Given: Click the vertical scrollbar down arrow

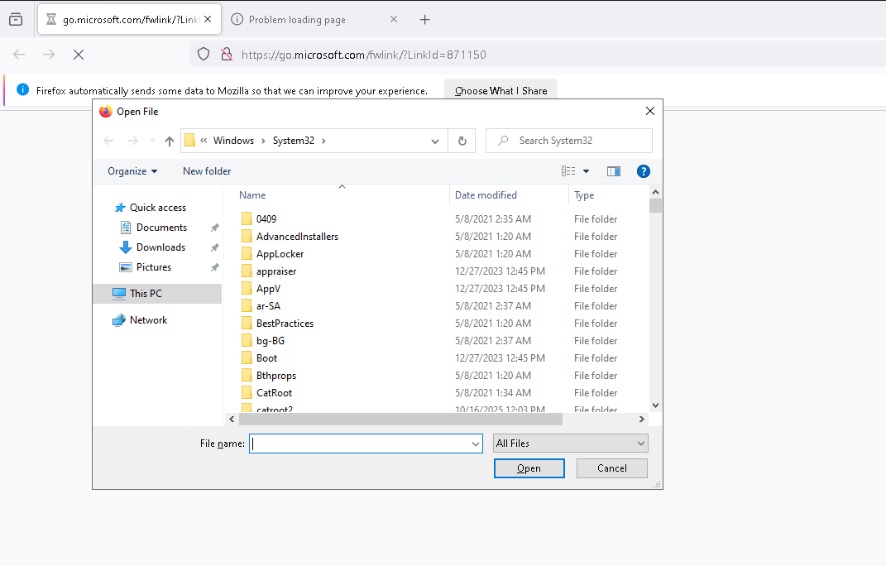Looking at the screenshot, I should point(655,405).
